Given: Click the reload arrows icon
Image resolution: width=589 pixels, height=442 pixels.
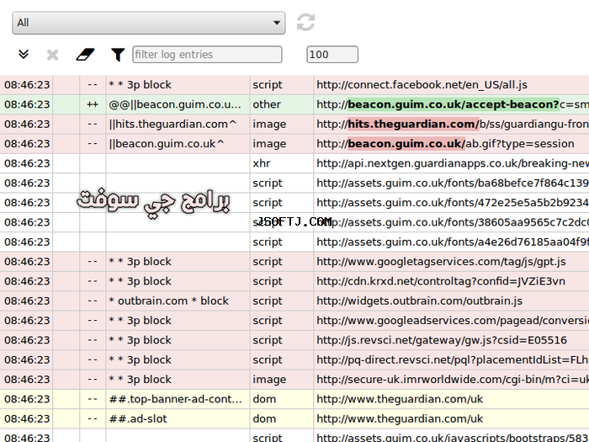Looking at the screenshot, I should pyautogui.click(x=305, y=22).
